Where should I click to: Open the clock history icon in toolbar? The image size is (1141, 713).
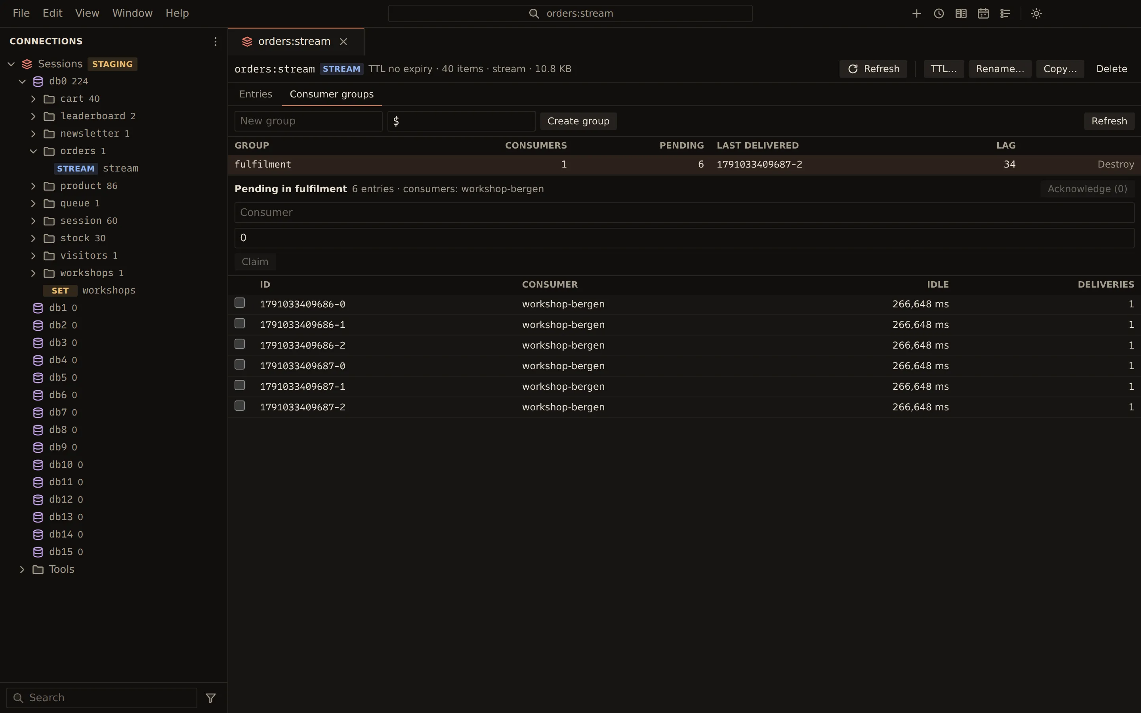tap(938, 14)
